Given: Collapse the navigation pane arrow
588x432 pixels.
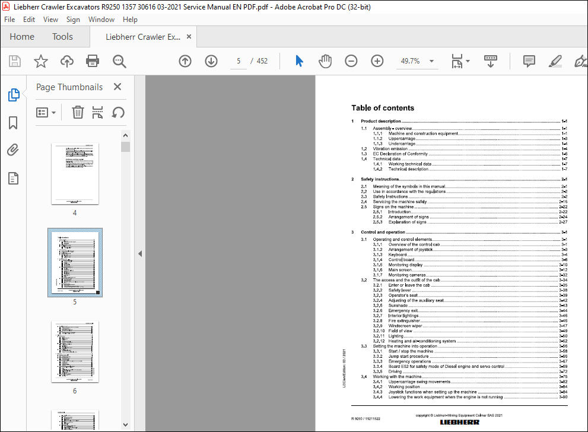Looking at the screenshot, I should [140, 254].
